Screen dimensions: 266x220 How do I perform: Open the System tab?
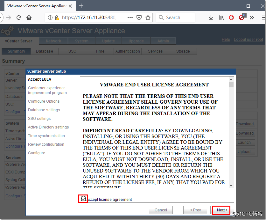81,41
